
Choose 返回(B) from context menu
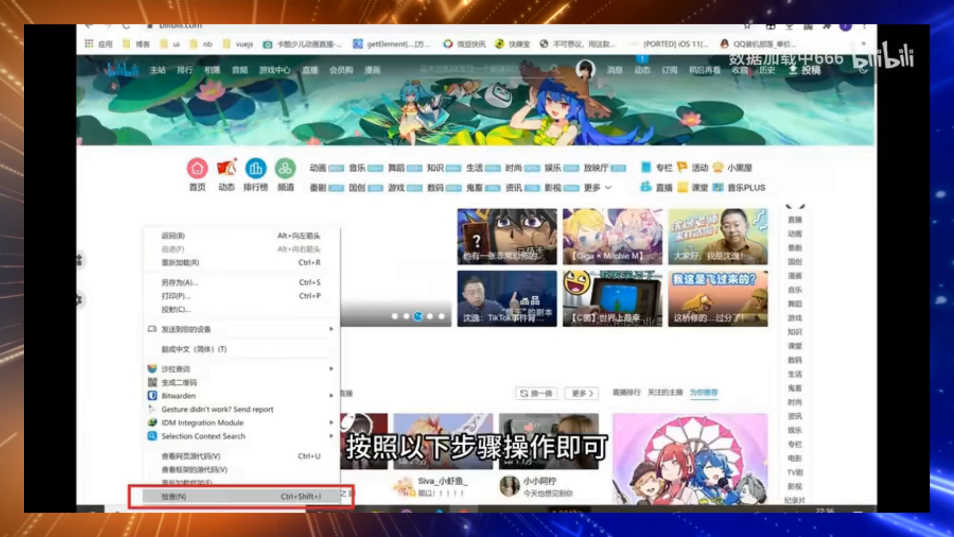click(x=241, y=236)
